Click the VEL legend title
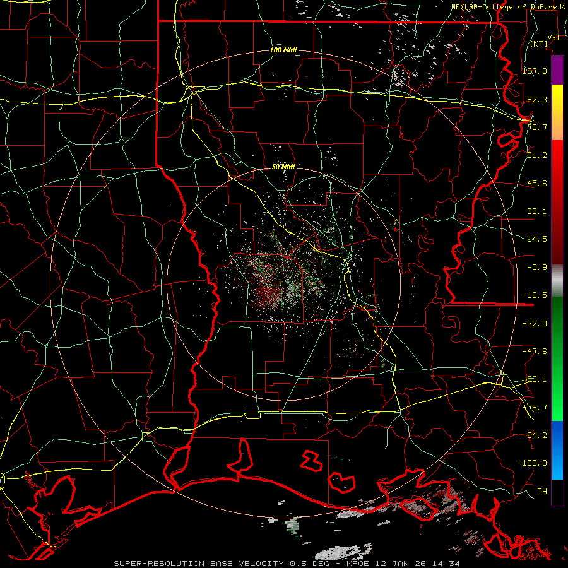Image resolution: width=568 pixels, height=568 pixels. tap(554, 38)
